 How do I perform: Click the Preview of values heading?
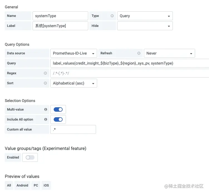coord(22,176)
